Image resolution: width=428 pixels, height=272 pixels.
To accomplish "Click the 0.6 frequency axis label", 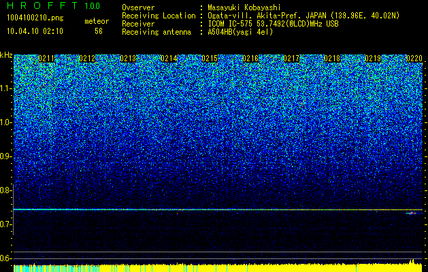I will pos(5,258).
